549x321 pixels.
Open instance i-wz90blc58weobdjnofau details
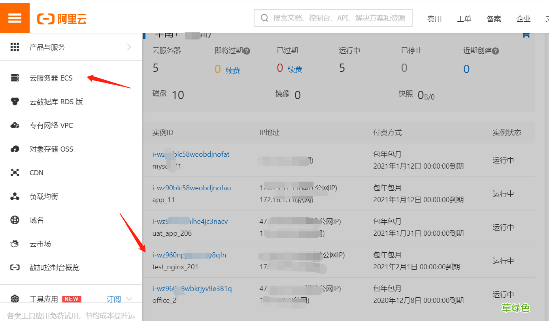tap(192, 188)
